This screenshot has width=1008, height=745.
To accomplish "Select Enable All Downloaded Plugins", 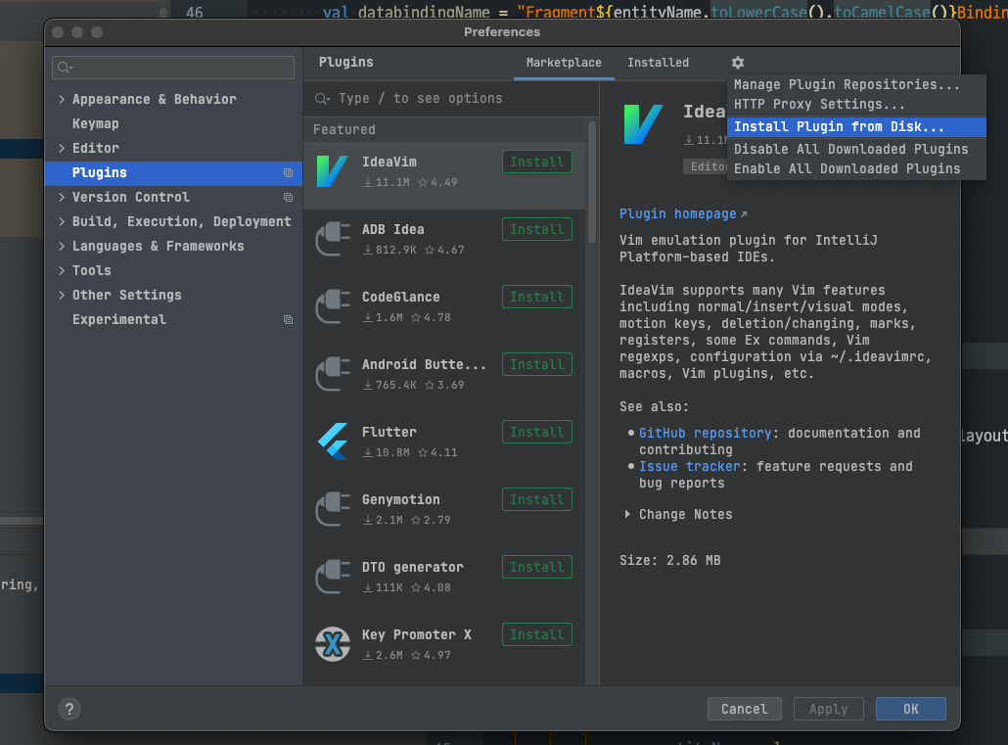I will coord(856,168).
